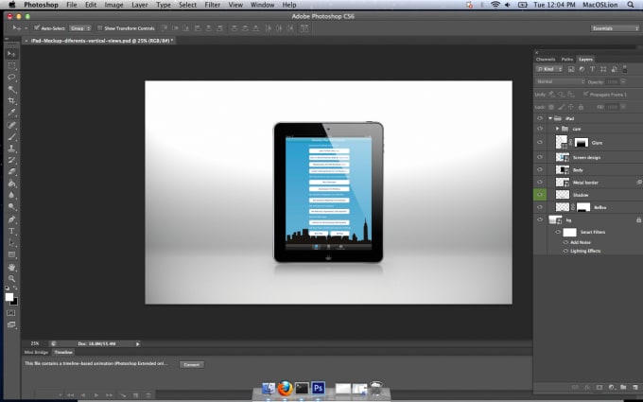Click the Convert button in Timeline
Image resolution: width=643 pixels, height=402 pixels.
tap(192, 365)
